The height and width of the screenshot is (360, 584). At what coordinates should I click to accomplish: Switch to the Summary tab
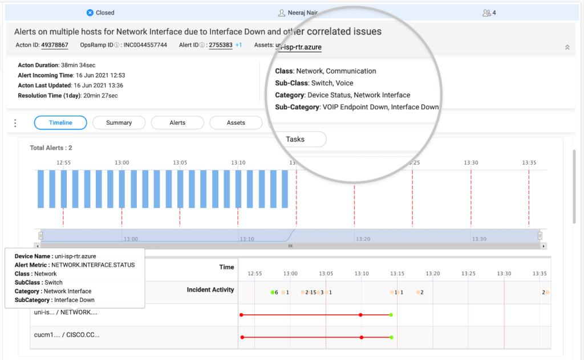(119, 122)
